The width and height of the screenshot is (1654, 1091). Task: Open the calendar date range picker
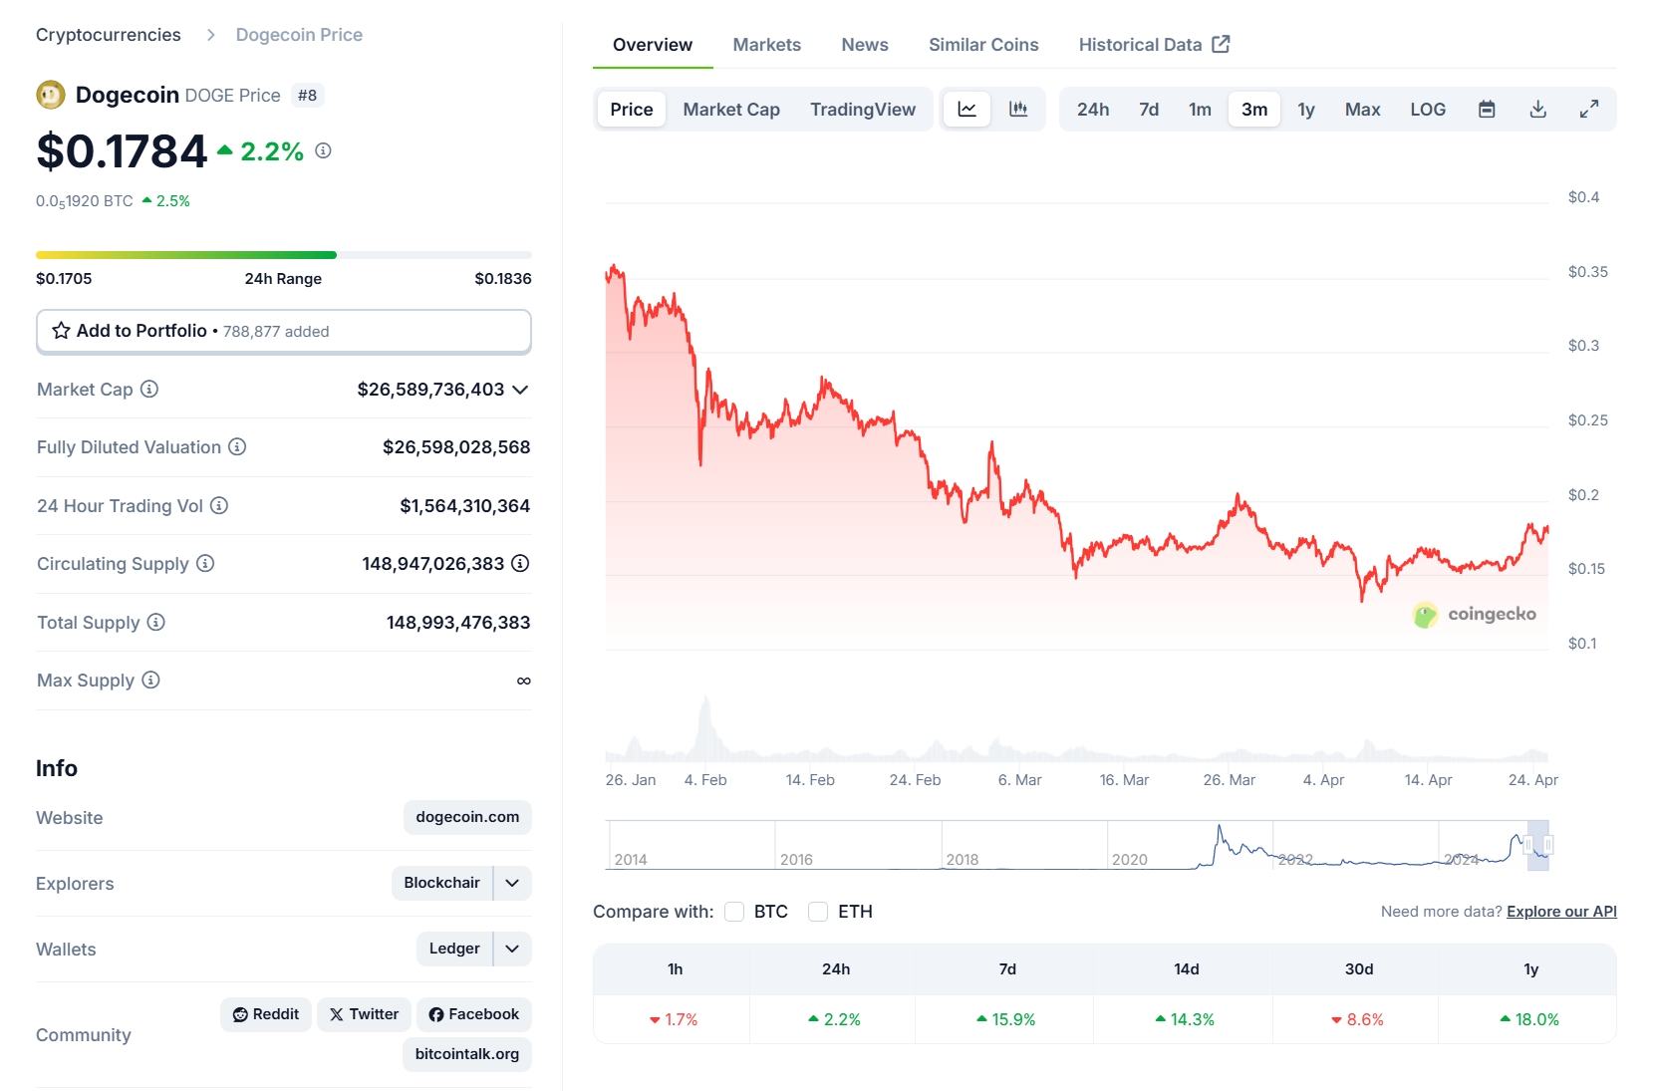click(x=1487, y=109)
